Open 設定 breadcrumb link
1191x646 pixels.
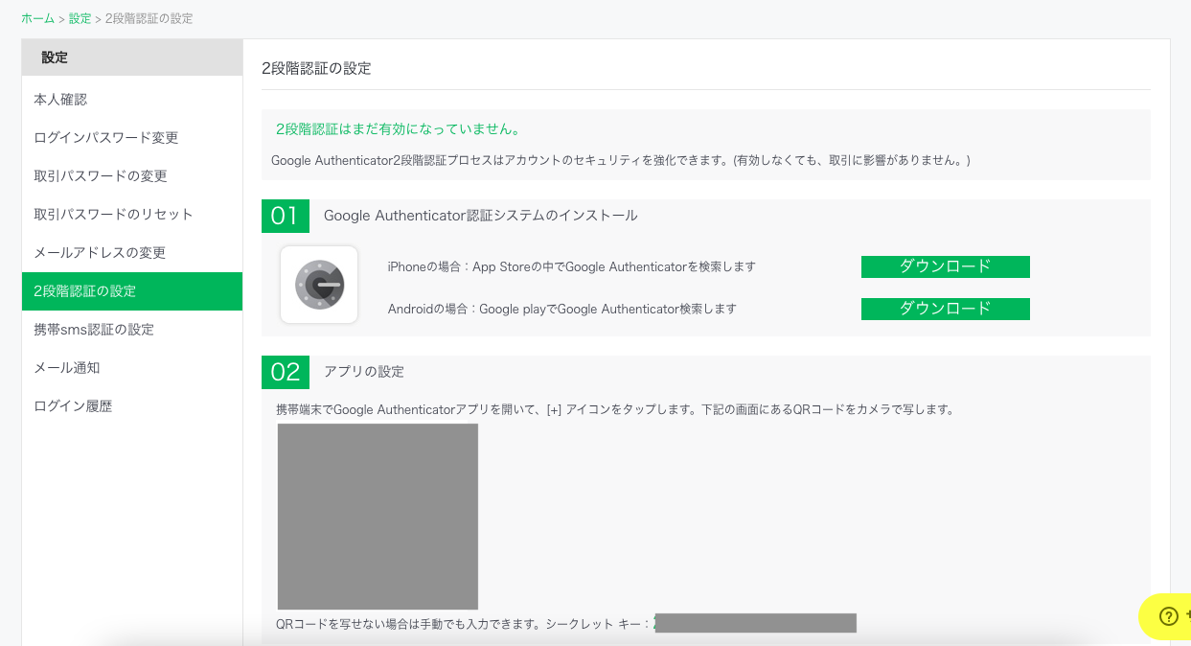pyautogui.click(x=80, y=19)
